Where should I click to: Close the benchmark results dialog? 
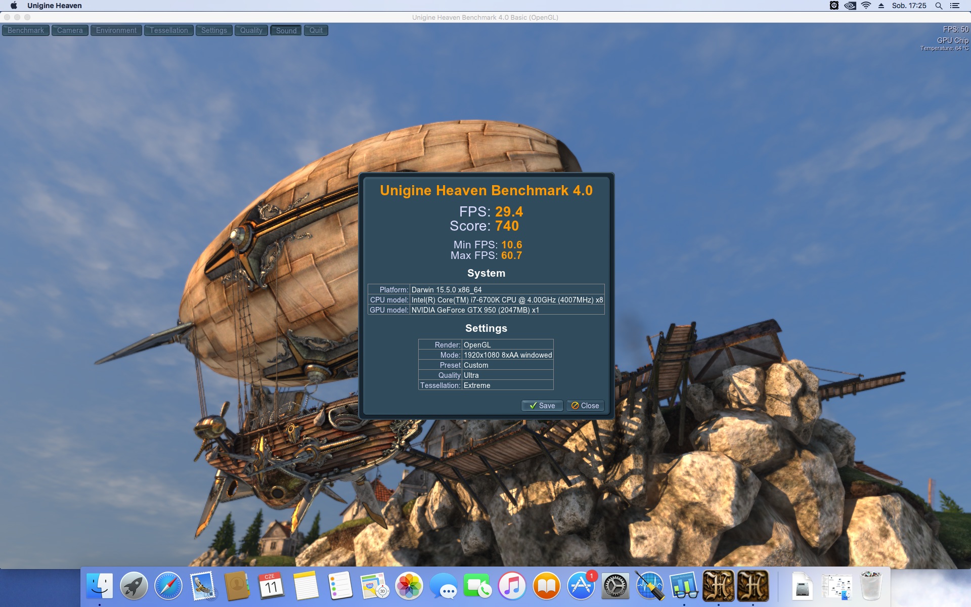click(x=585, y=406)
